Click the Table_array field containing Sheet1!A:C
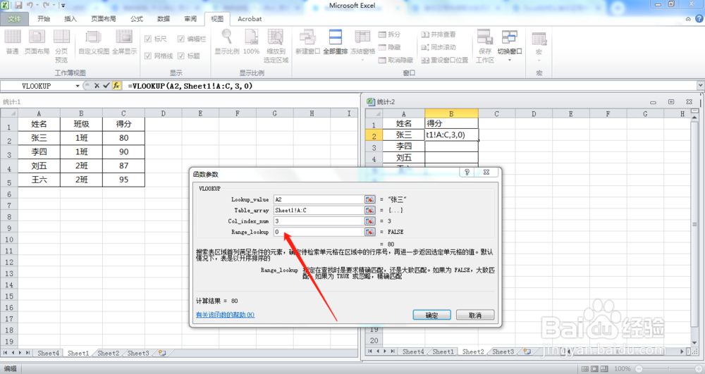Viewport: 705px width, 374px height. (x=319, y=210)
